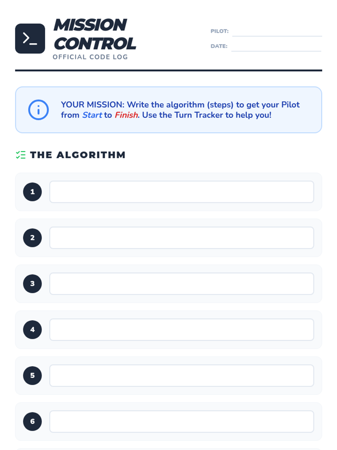The height and width of the screenshot is (450, 337).
Task: Focus the step 2 algorithm input box
Action: click(181, 238)
